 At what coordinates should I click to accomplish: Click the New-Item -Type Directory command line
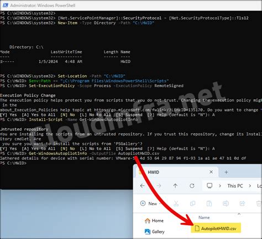pos(77,23)
